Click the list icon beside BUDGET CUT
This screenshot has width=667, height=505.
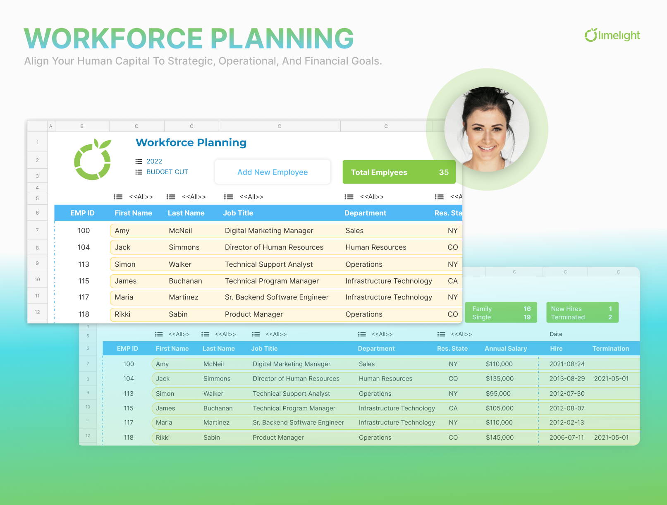click(139, 172)
